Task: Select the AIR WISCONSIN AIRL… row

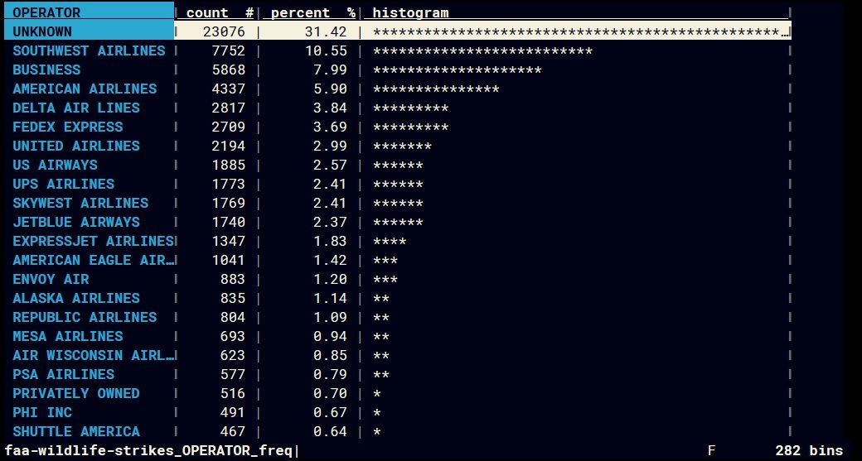Action: (398, 355)
